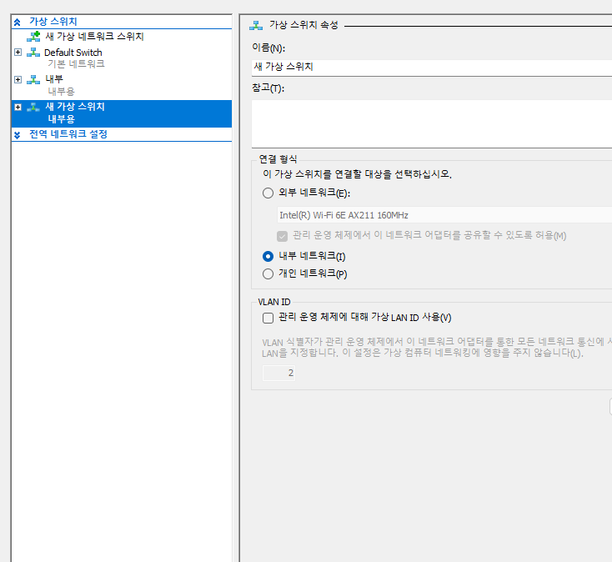This screenshot has height=562, width=612.
Task: Click the new virtual network switch icon
Action: point(33,37)
